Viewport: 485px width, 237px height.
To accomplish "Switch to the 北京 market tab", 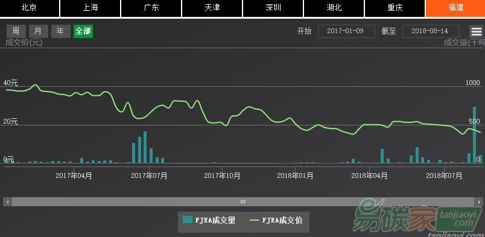I will (30, 8).
